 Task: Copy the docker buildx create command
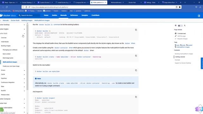click(x=136, y=56)
